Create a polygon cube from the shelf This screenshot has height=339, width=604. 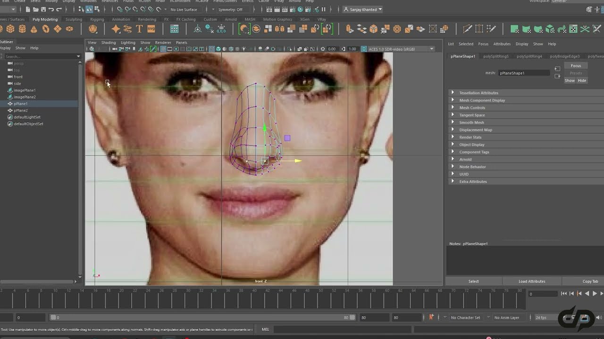tap(10, 29)
